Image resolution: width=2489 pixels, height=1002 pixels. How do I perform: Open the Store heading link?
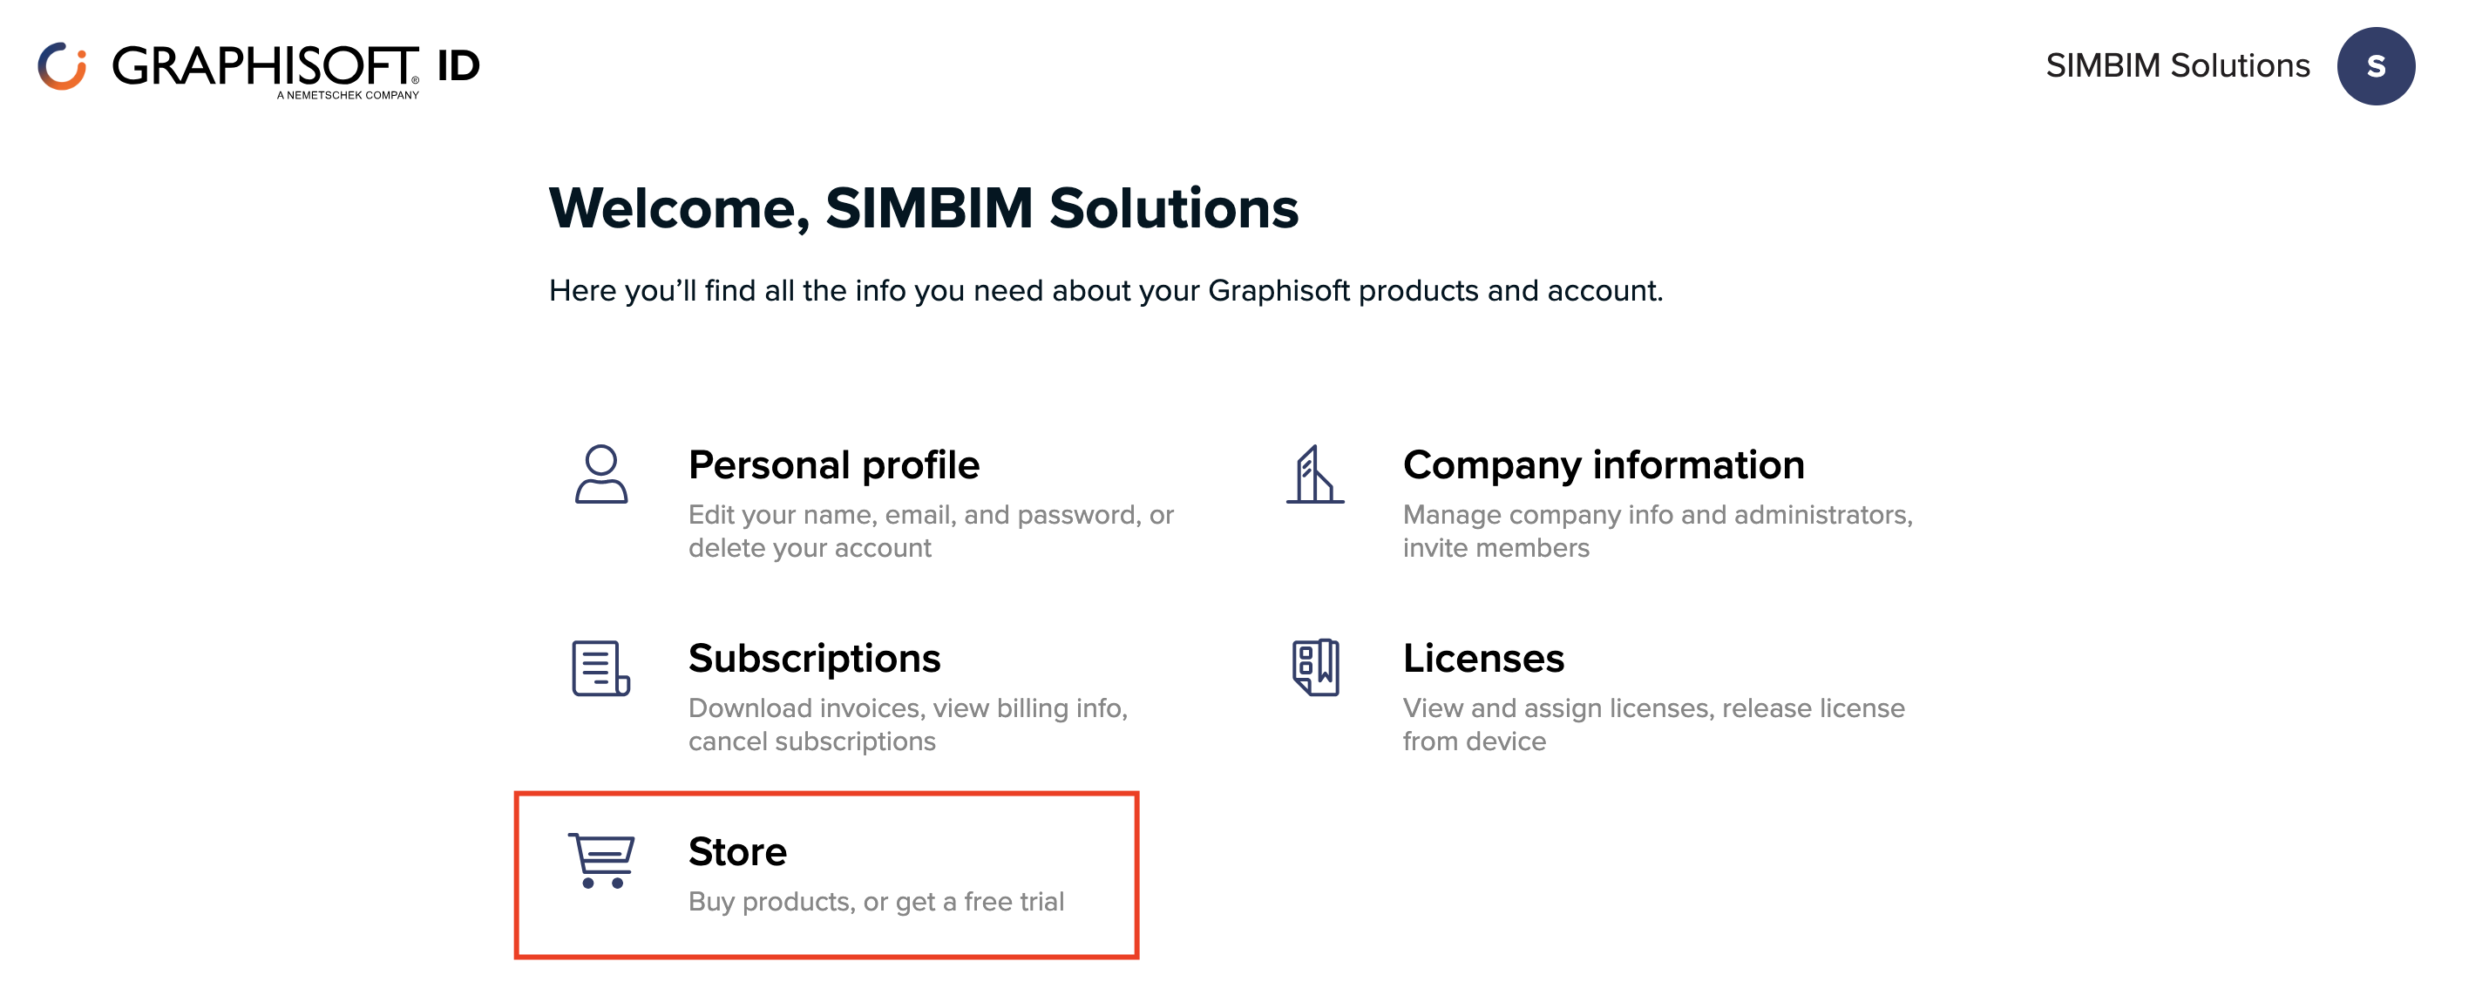[736, 851]
